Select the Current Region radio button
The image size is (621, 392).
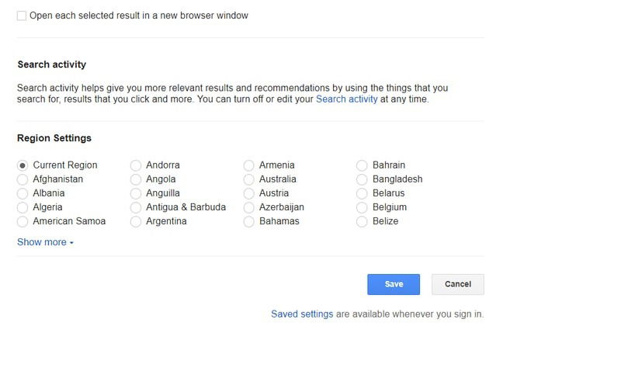click(23, 165)
